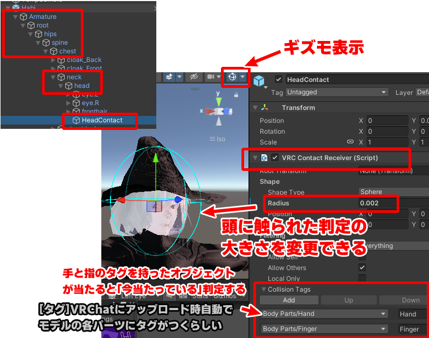This screenshot has height=338, width=429.
Task: Expand the cloak_Back tree arrow
Action: tap(53, 60)
